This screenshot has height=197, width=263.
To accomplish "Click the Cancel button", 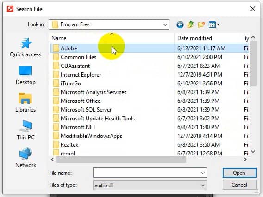I will tap(239, 185).
